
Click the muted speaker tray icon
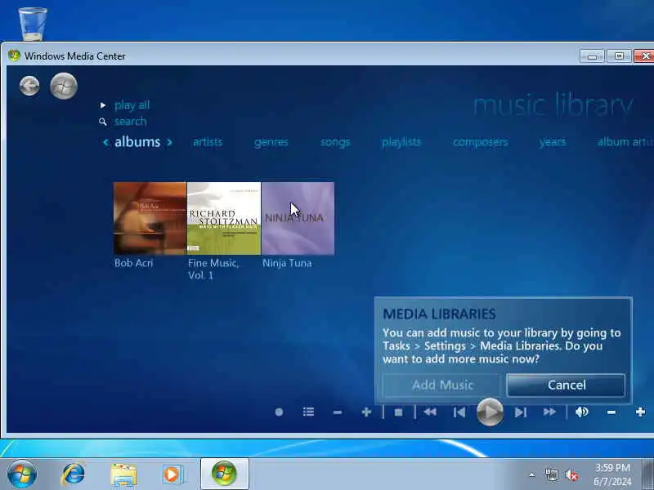[x=571, y=474]
